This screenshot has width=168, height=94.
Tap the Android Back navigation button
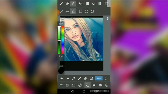pos(72,91)
